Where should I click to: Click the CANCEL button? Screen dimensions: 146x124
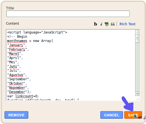pos(111,115)
